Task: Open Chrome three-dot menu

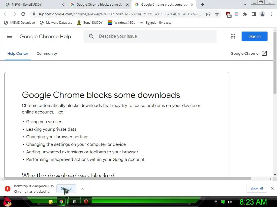Action: tap(271, 14)
